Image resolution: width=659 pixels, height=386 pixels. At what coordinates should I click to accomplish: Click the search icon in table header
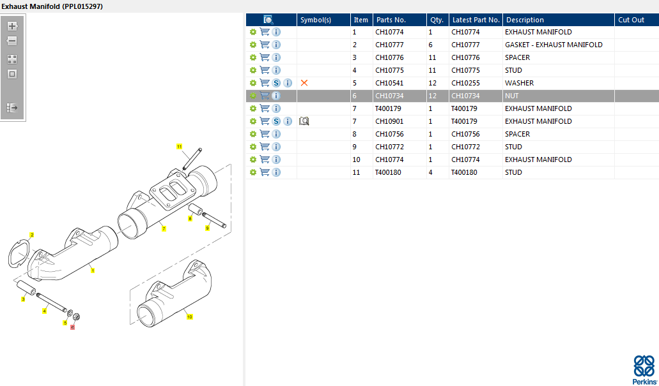pyautogui.click(x=268, y=20)
